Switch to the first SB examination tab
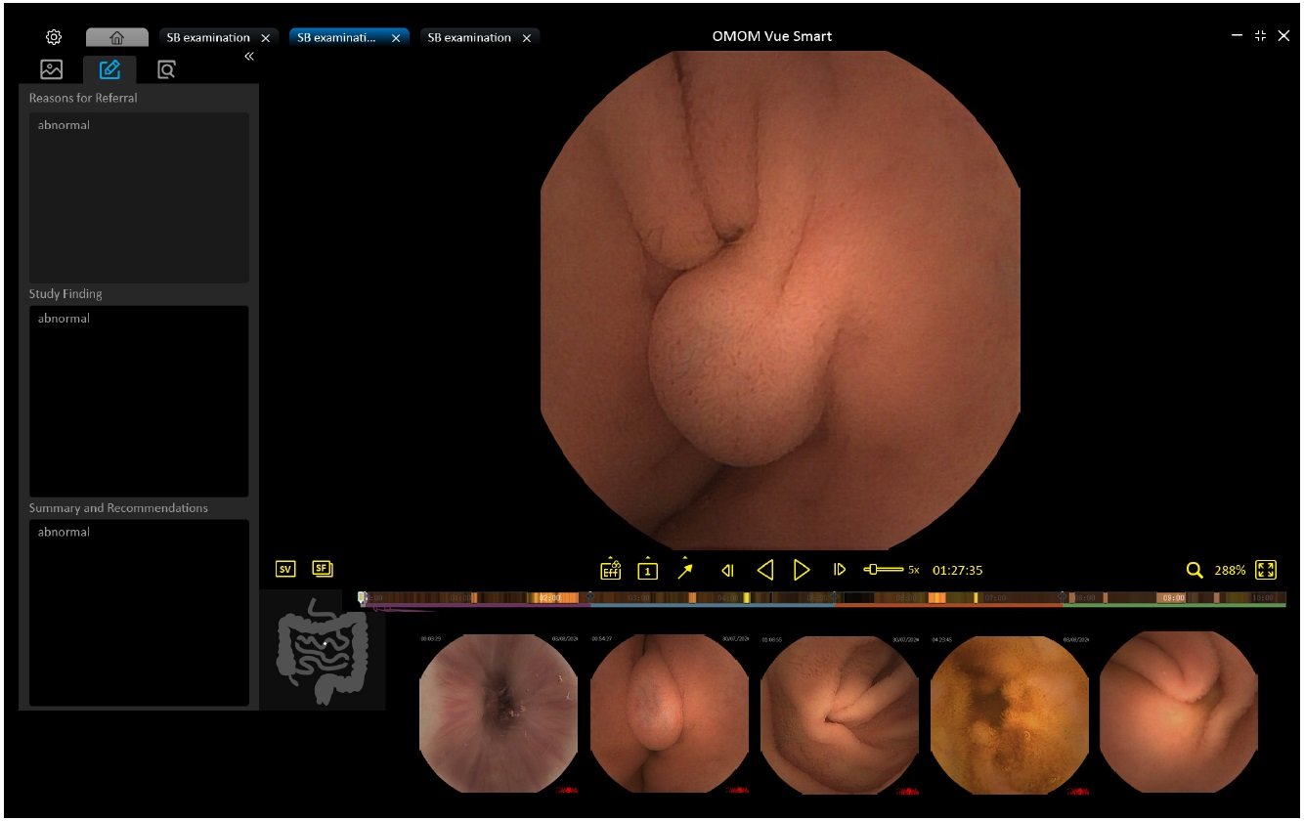 coord(207,37)
